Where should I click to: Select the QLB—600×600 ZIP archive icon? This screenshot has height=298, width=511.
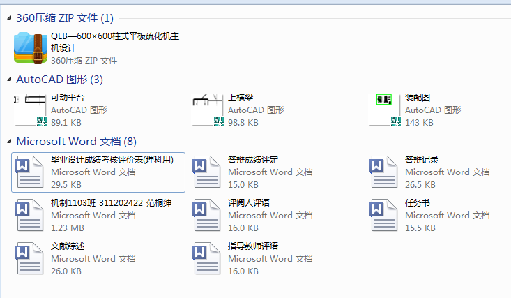(30, 47)
